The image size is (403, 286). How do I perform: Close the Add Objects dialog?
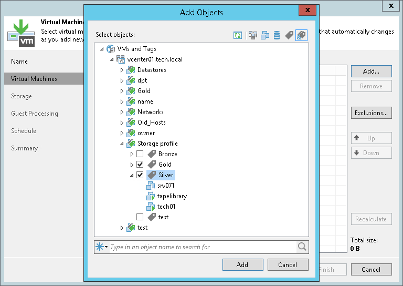click(x=307, y=10)
